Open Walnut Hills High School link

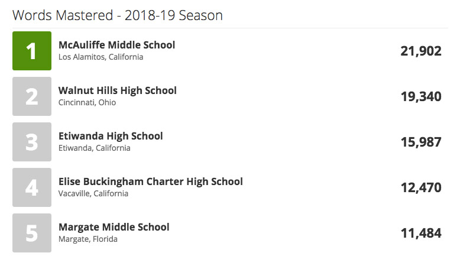117,90
